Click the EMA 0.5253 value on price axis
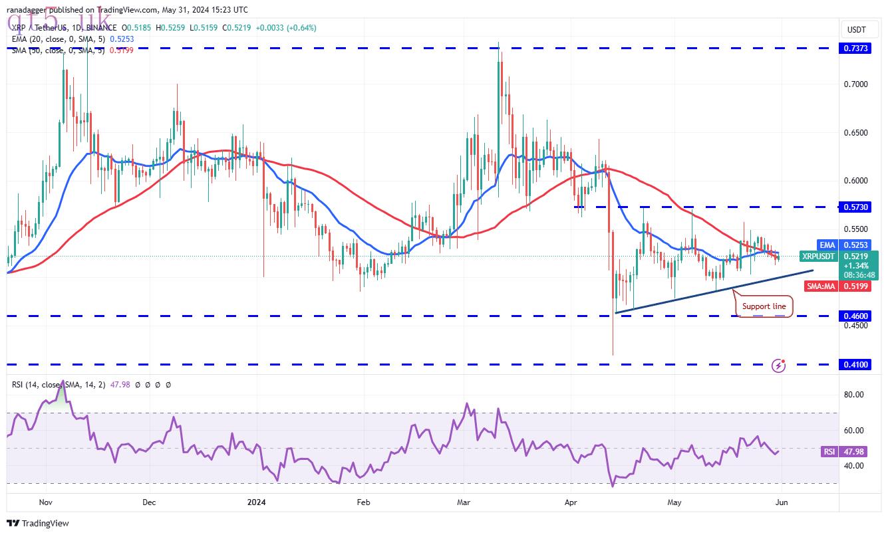This screenshot has height=535, width=888. [855, 245]
